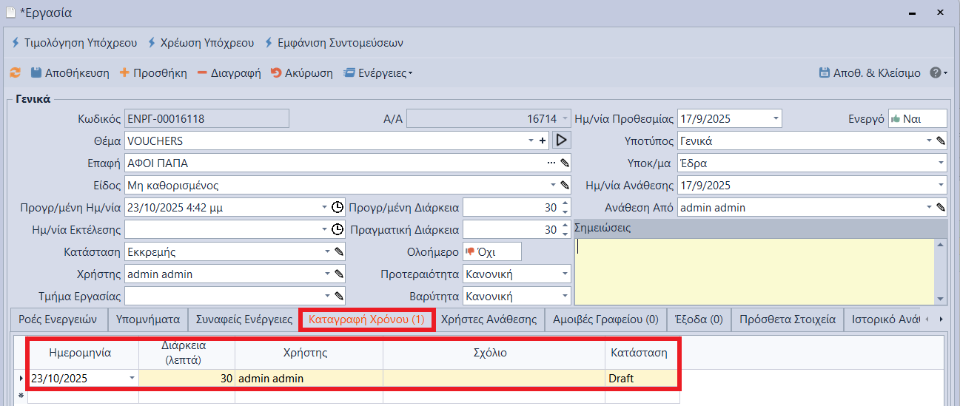
Task: Click the play button next to Θέμα
Action: tap(562, 141)
